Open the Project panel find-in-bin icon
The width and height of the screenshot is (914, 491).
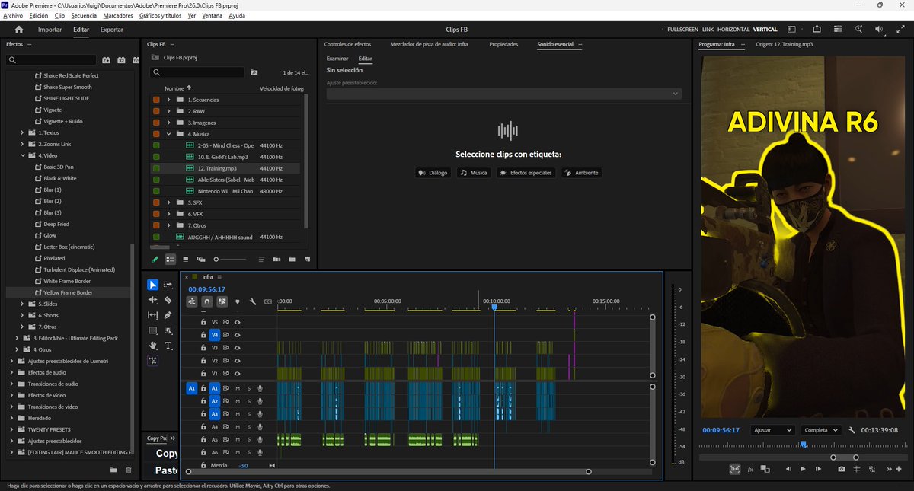(x=254, y=72)
